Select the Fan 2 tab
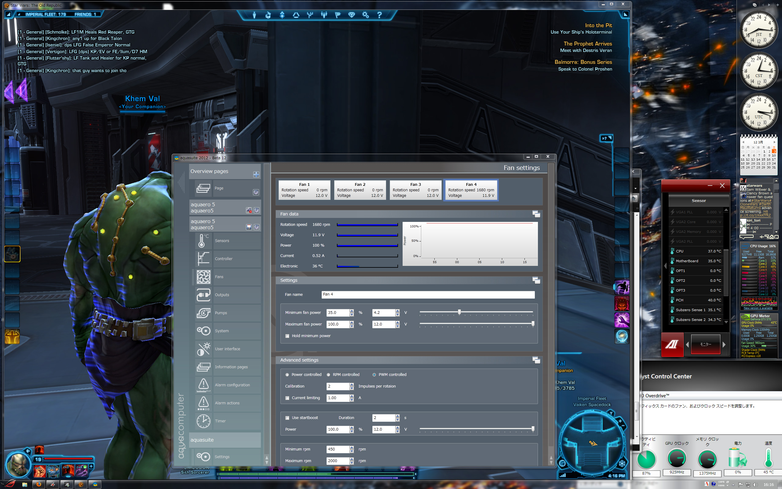The height and width of the screenshot is (489, 782). [x=360, y=190]
